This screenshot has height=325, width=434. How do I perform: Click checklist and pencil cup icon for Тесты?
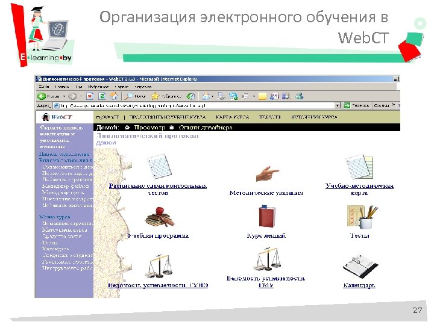point(362,217)
